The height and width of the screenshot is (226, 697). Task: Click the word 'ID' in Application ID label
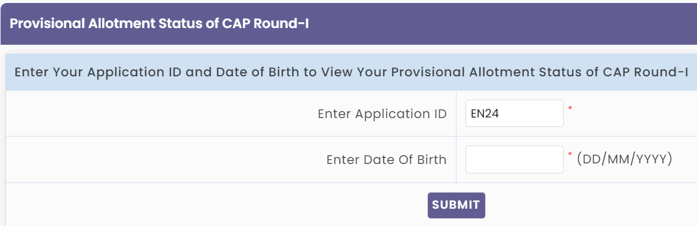(439, 114)
